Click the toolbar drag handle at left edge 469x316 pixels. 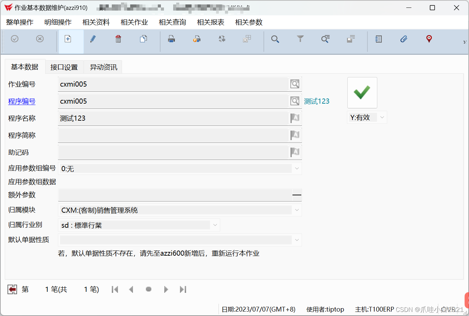click(3, 42)
